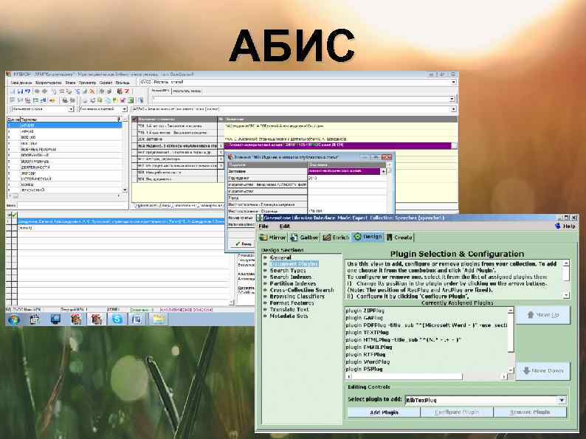Click the plugin list horizontal scrollbar thumb
The height and width of the screenshot is (439, 586).
coord(407,376)
